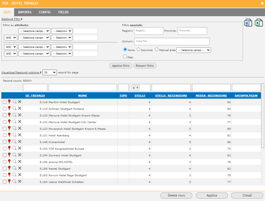Viewport: 265px width, 201px height.
Task: Tick the Kronenhotel row checkbox
Action: tap(5, 142)
